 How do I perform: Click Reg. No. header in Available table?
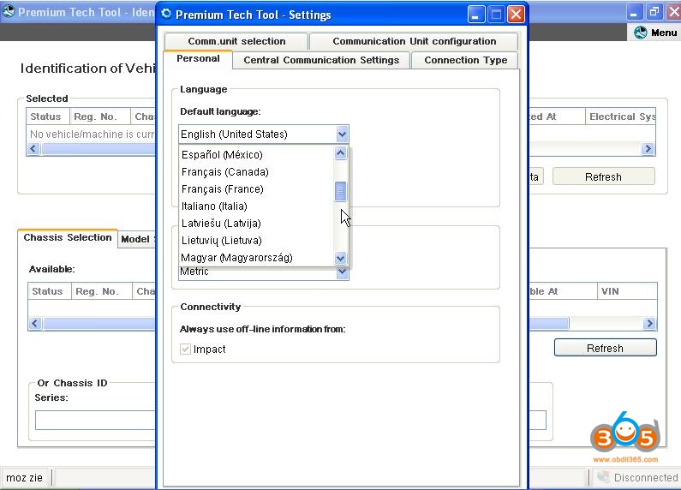pos(102,291)
